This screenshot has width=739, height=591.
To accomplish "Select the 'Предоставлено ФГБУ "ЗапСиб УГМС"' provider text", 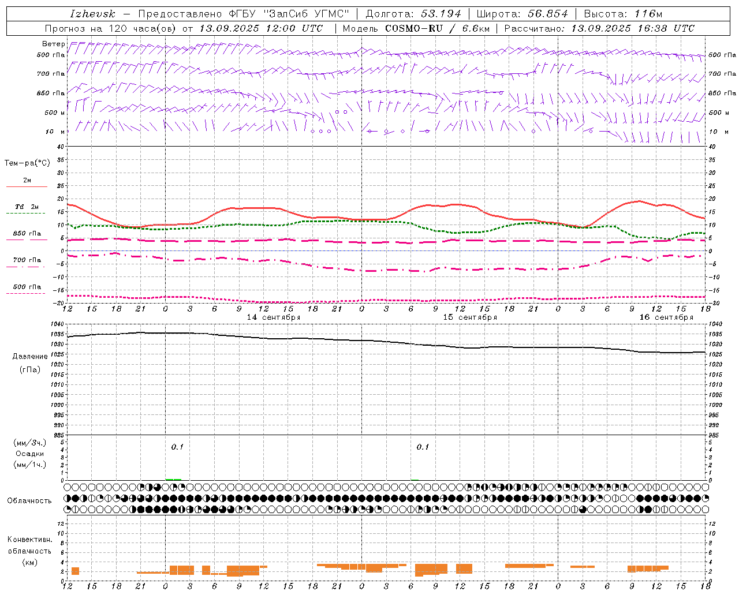I will [244, 14].
